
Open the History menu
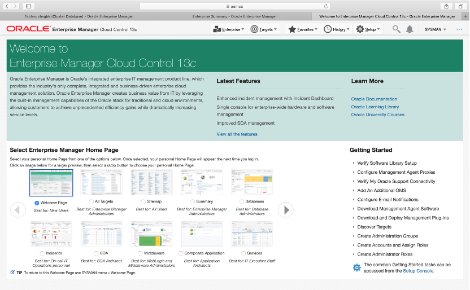click(x=337, y=29)
